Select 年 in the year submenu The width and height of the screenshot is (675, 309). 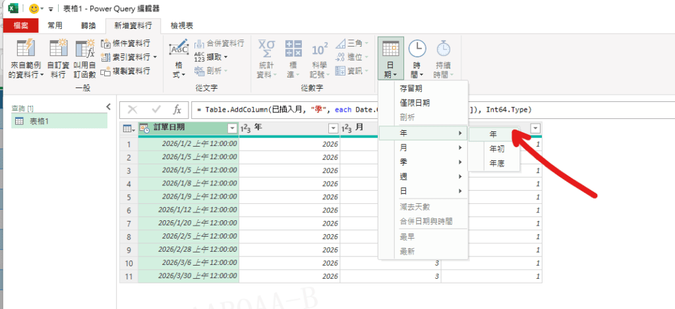click(x=494, y=134)
